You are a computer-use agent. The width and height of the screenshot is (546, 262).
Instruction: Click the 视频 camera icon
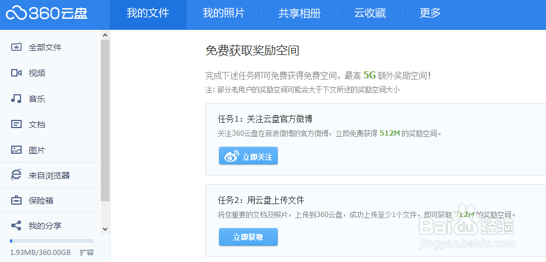coord(16,73)
